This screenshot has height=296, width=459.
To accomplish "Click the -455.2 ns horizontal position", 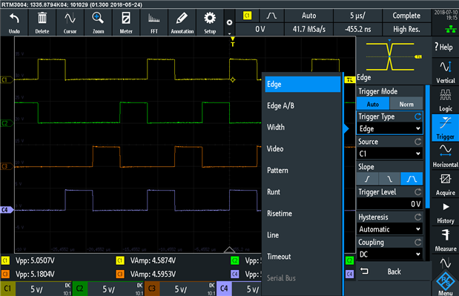I will click(357, 29).
